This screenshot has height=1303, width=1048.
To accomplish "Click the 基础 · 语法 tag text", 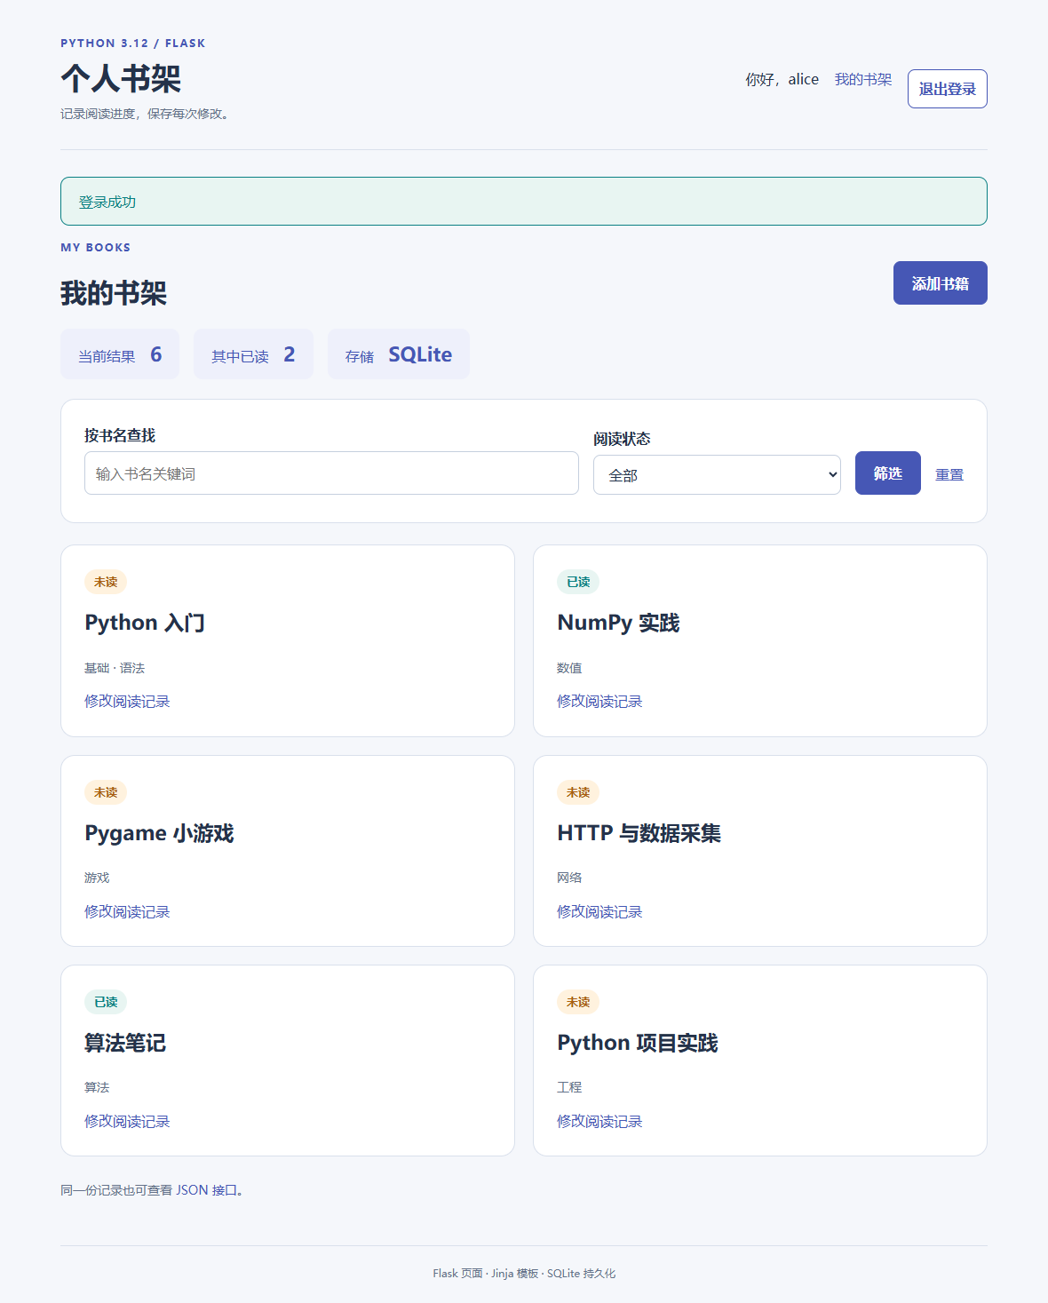I will 115,668.
